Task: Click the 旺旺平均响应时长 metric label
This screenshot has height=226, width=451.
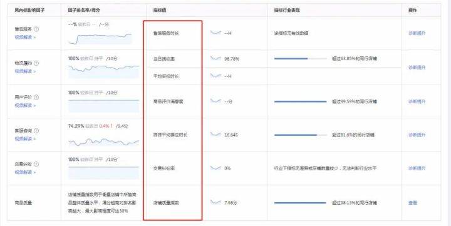Action: coord(170,135)
